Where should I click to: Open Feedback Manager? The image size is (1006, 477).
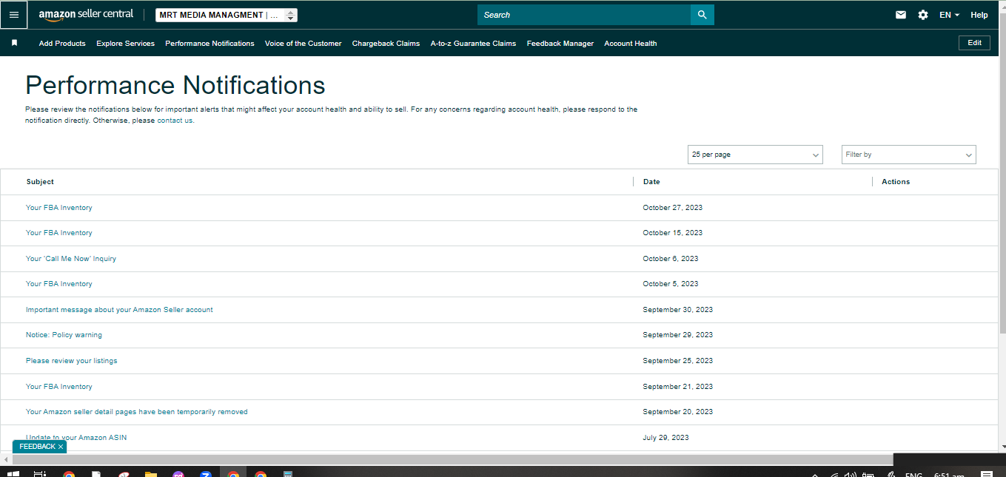coord(560,44)
